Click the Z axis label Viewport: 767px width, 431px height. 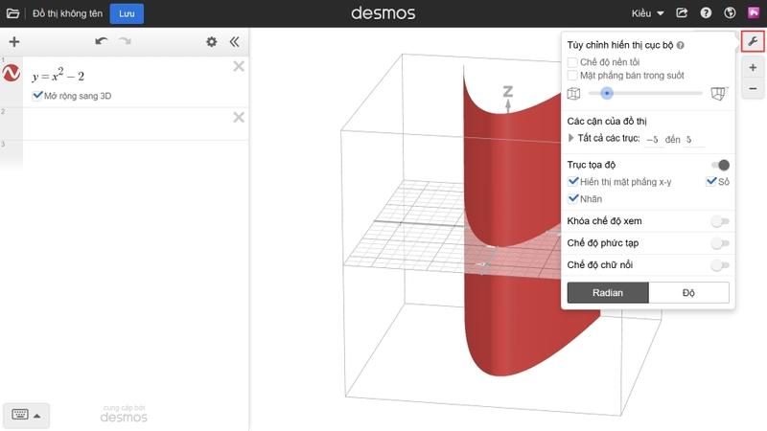pyautogui.click(x=508, y=91)
